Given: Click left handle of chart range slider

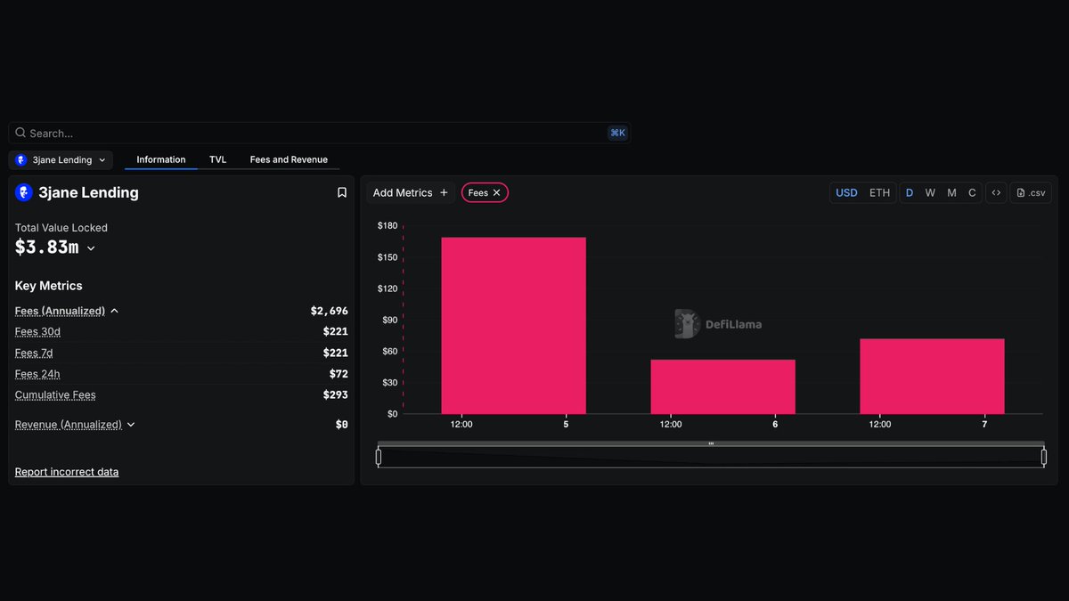Looking at the screenshot, I should 379,457.
